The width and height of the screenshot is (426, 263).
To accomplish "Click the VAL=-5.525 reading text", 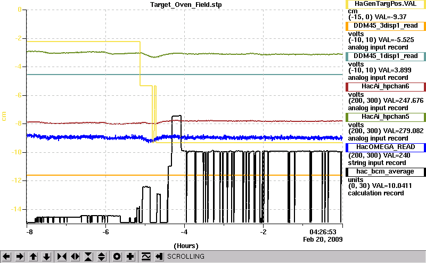I will point(396,40).
